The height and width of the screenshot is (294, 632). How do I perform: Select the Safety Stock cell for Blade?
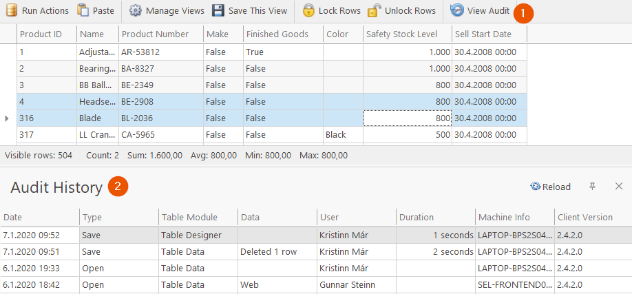click(408, 118)
